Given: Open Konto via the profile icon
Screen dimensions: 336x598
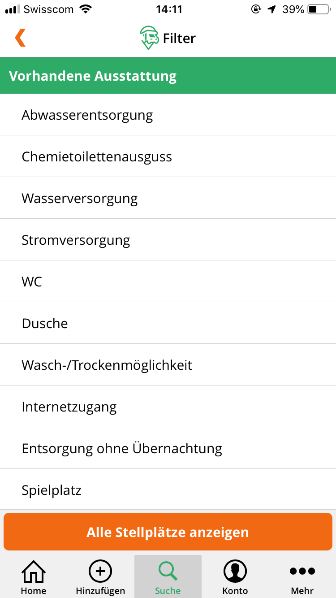Looking at the screenshot, I should coord(235,571).
